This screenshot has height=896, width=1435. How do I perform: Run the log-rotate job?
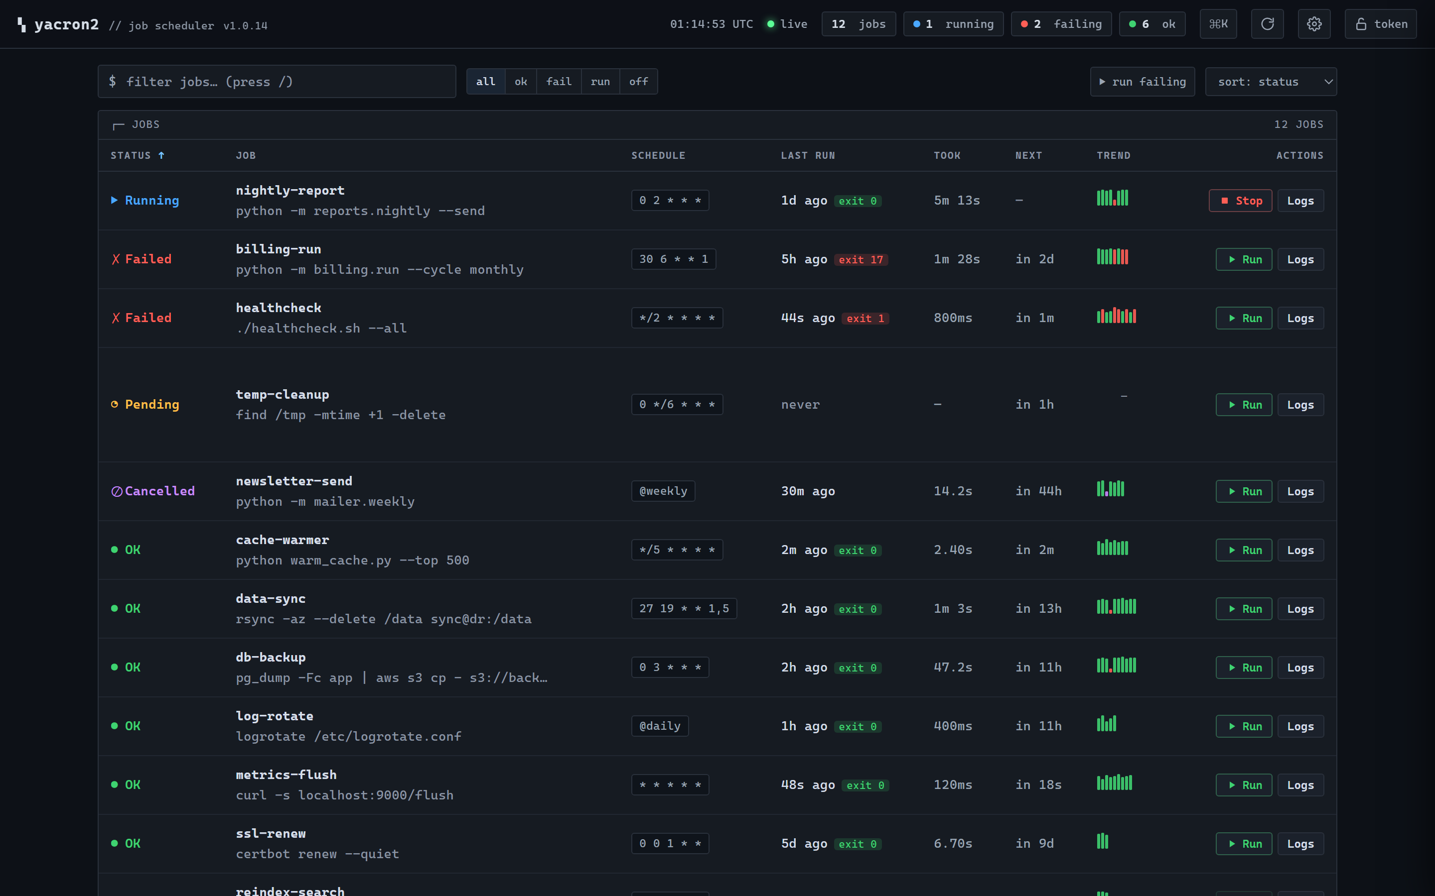pos(1244,726)
